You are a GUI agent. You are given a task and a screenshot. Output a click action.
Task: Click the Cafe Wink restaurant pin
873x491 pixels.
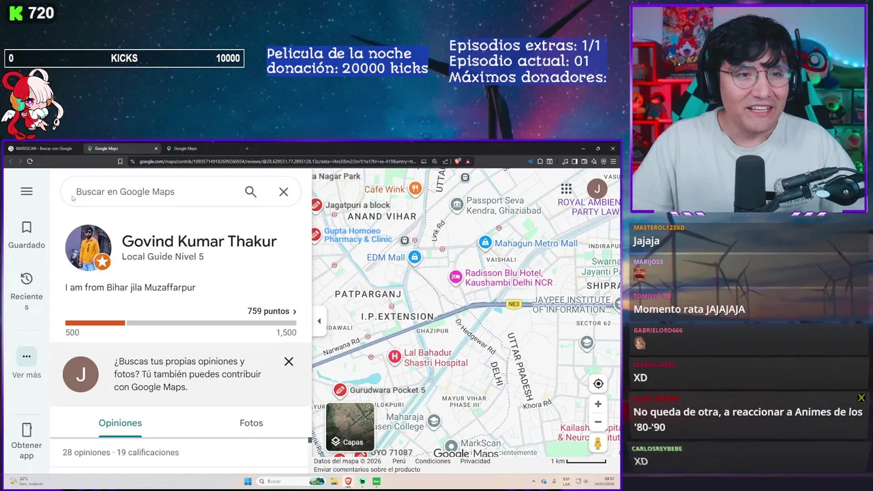415,189
